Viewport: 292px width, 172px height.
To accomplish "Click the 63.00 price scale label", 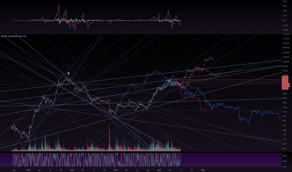I will (285, 94).
